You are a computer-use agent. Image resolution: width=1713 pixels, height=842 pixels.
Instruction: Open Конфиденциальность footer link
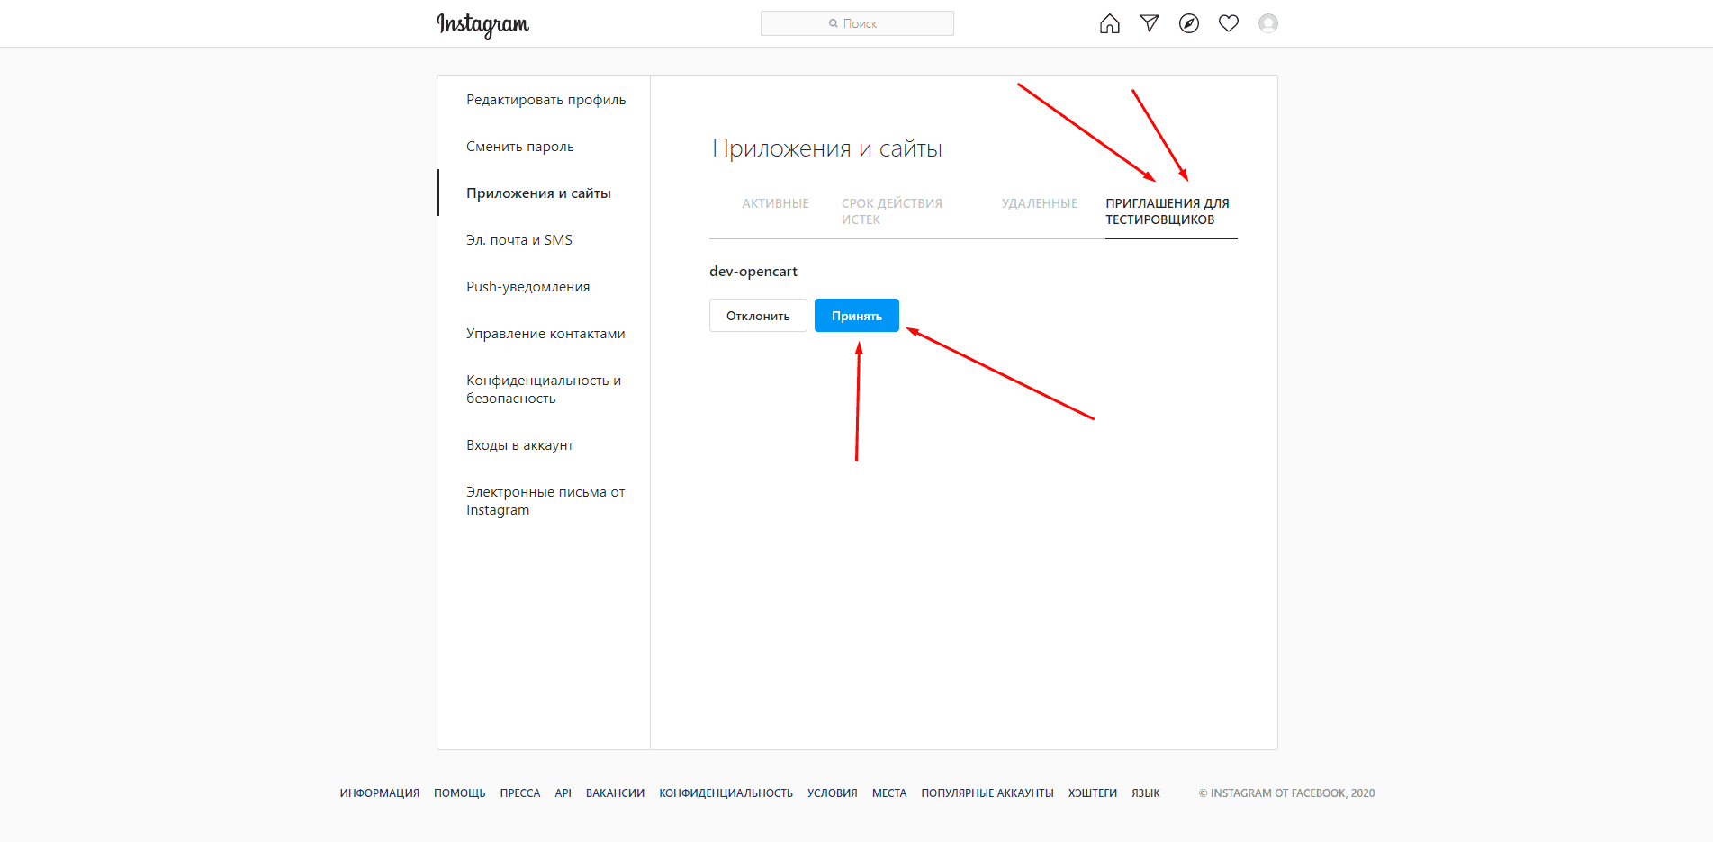tap(726, 793)
